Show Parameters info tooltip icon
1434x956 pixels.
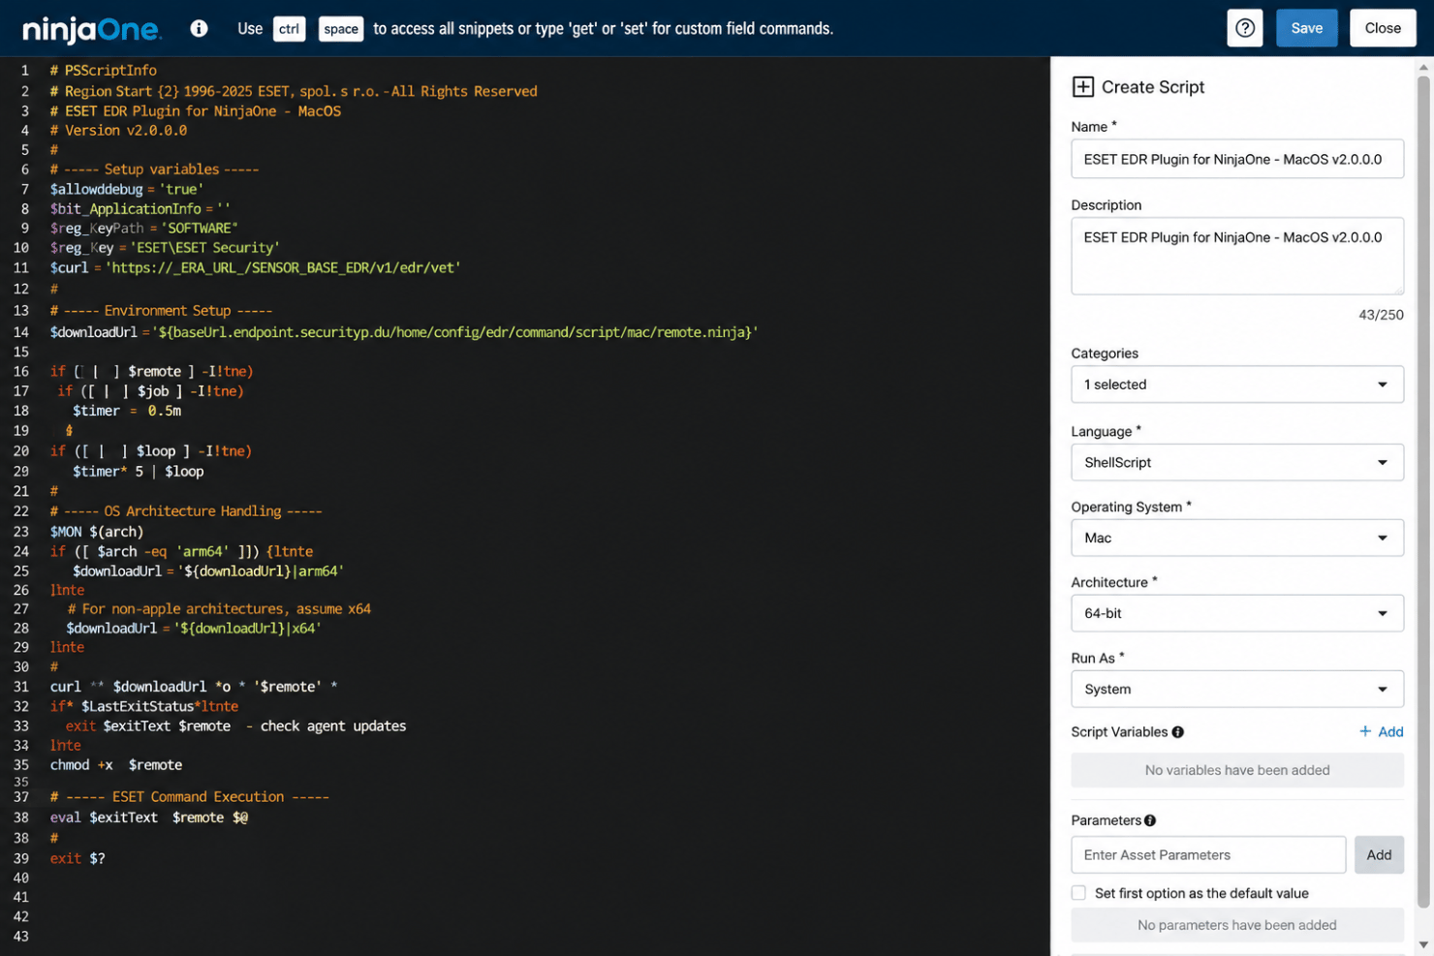pos(1150,820)
